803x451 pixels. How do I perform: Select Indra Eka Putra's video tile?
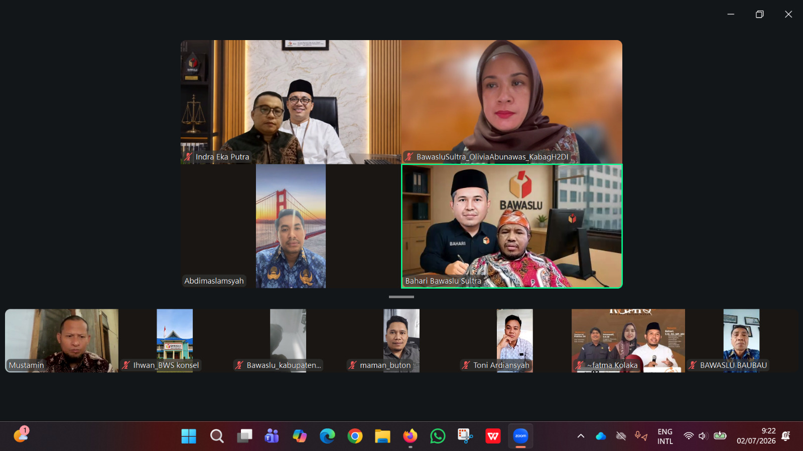click(x=291, y=102)
